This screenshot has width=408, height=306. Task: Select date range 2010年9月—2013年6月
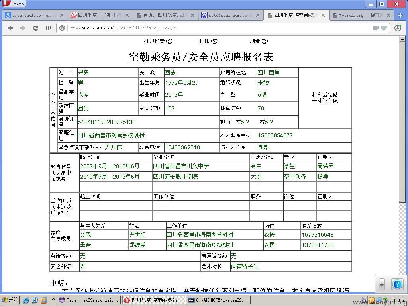(110, 177)
